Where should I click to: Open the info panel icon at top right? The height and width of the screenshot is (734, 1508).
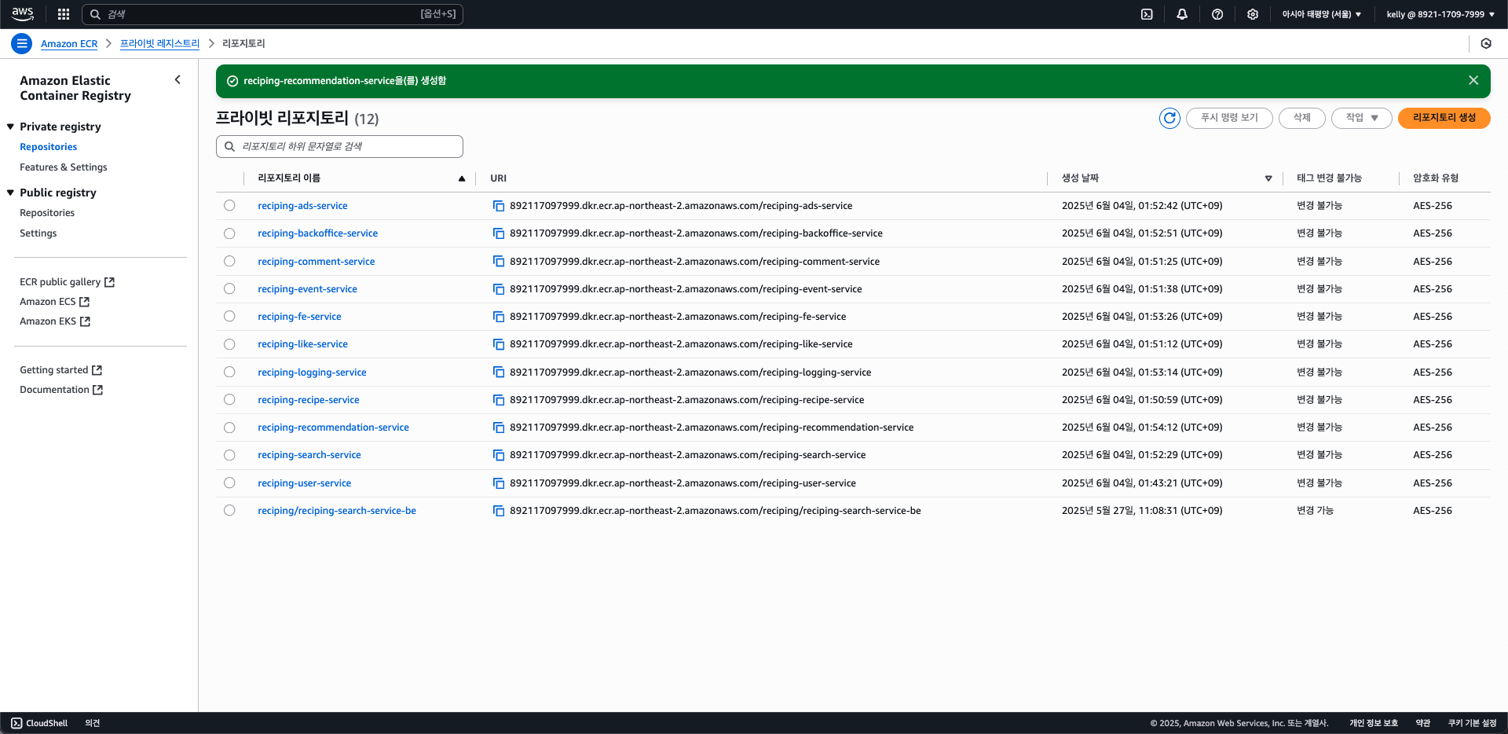1486,44
